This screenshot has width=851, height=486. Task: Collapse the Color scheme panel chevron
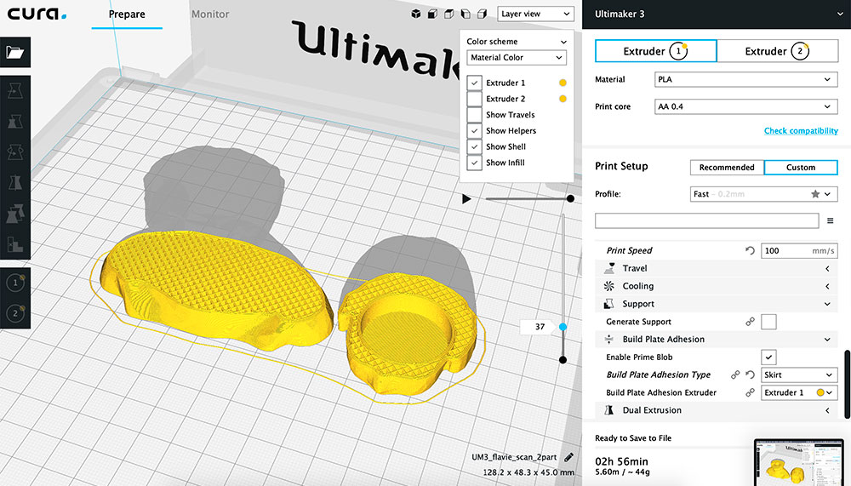pos(563,42)
